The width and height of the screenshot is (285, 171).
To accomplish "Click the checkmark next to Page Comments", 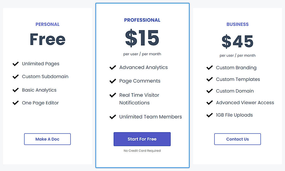I will coord(113,81).
